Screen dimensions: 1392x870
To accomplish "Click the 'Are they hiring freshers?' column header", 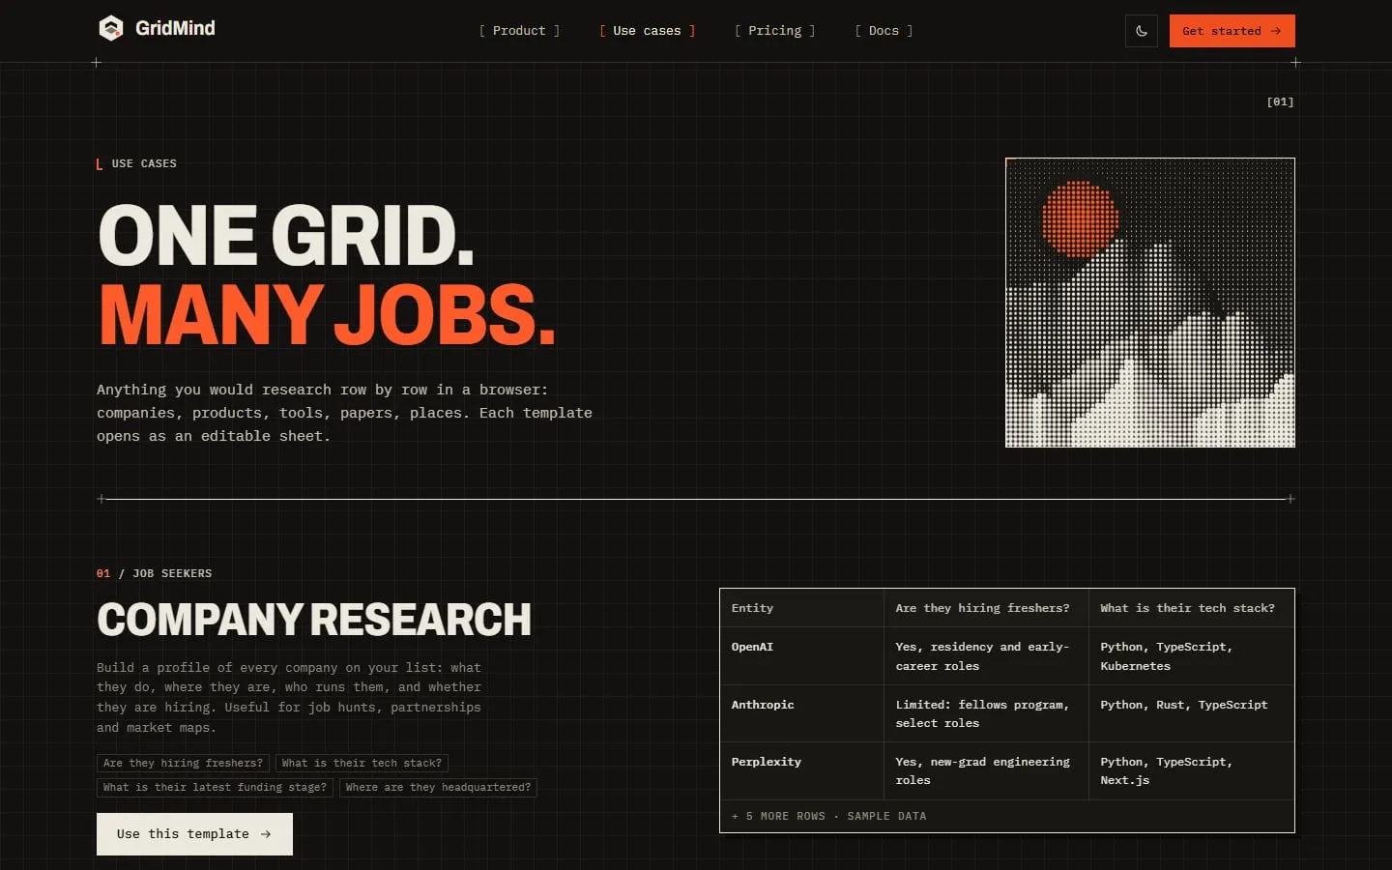I will (x=986, y=608).
